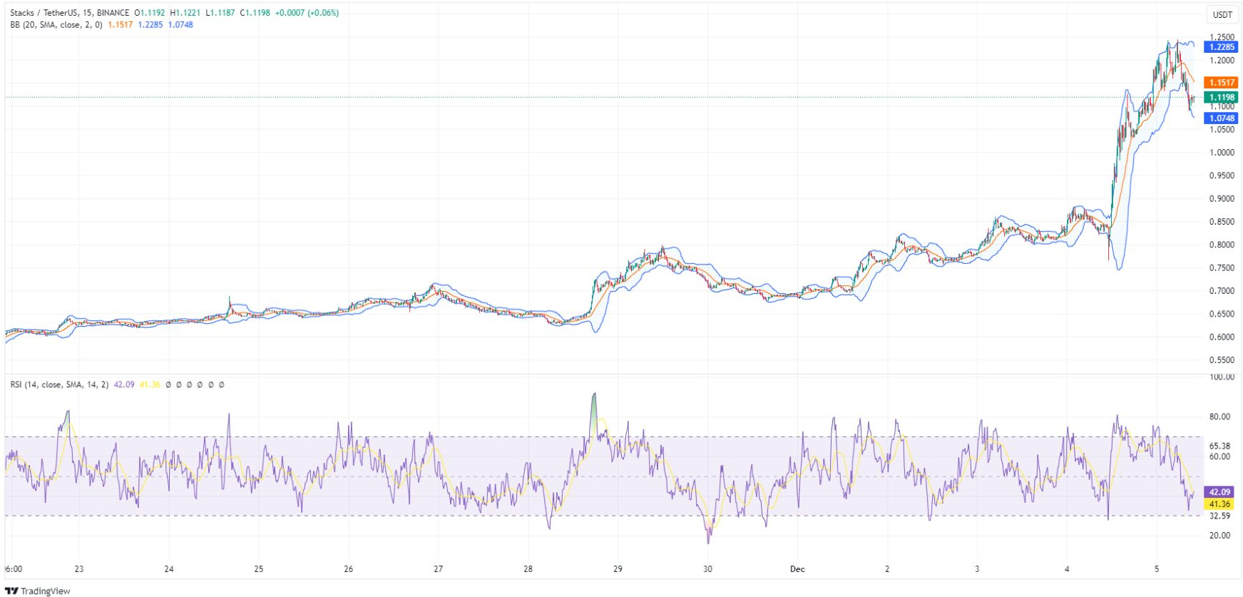The image size is (1243, 597).
Task: Click the 23 date on time axis
Action: (x=79, y=569)
